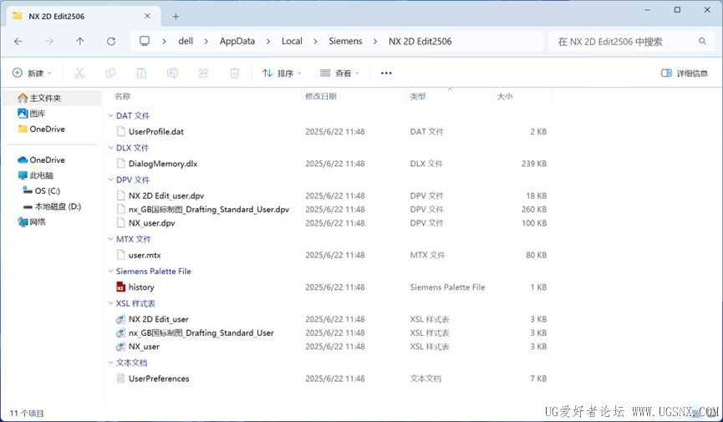The image size is (723, 422).
Task: Collapse the 文本文档 group
Action: click(110, 363)
